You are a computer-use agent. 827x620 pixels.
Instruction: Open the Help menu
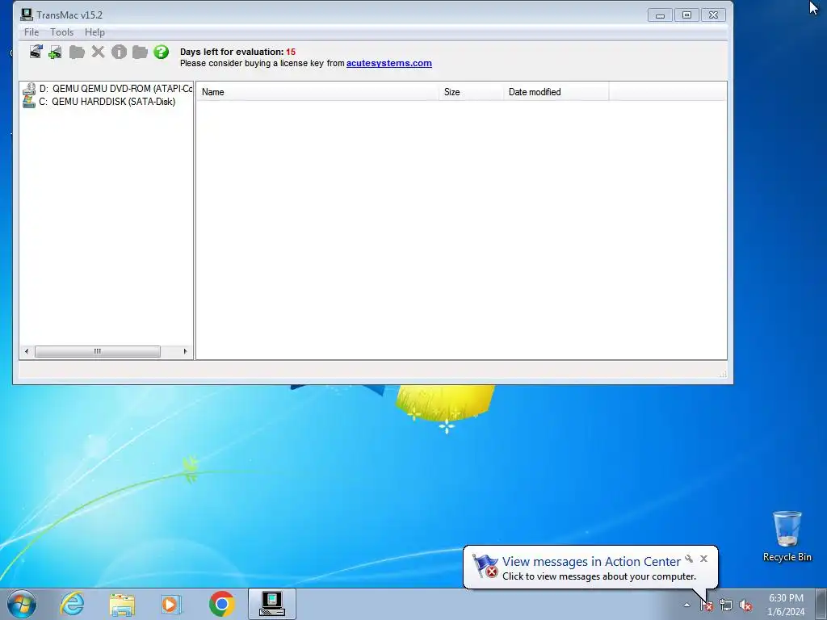coord(95,32)
